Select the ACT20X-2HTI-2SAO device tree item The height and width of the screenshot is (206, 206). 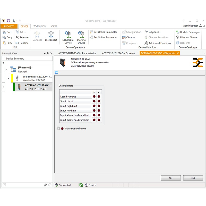(x=33, y=87)
